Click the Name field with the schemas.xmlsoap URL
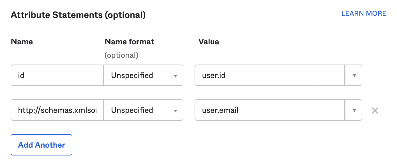This screenshot has height=165, width=397. 57,110
